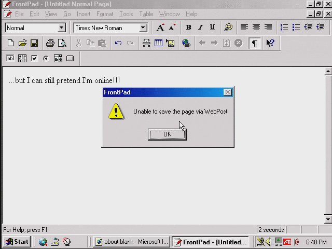
Task: Save the page with floppy icon
Action: pyautogui.click(x=34, y=43)
